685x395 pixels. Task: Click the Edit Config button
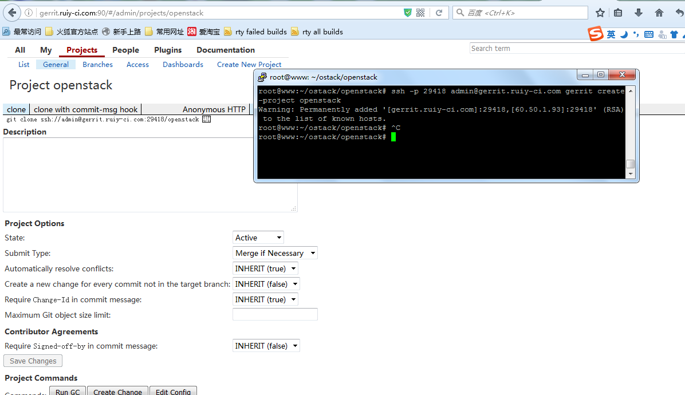173,391
